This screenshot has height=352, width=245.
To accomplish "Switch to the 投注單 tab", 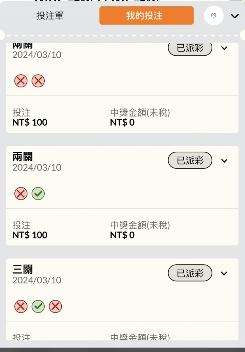I will tap(50, 15).
